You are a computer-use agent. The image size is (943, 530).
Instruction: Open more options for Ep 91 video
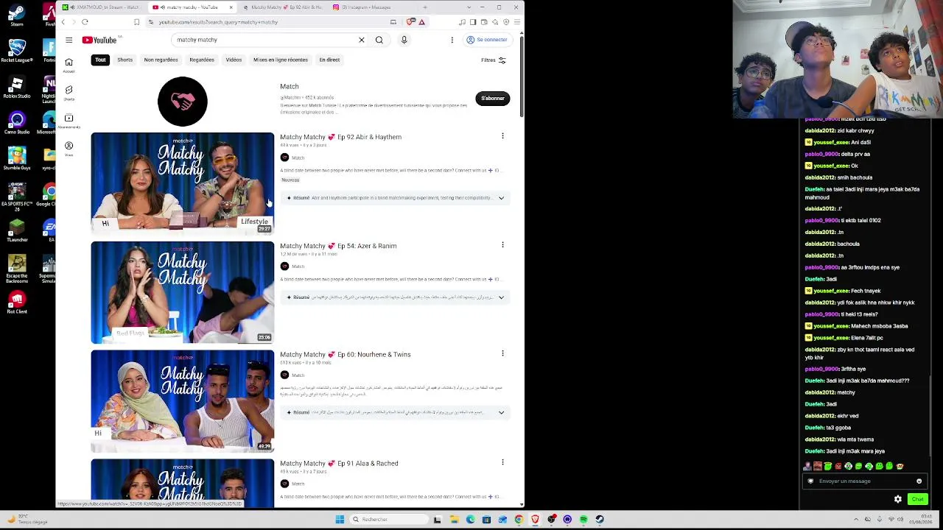502,462
